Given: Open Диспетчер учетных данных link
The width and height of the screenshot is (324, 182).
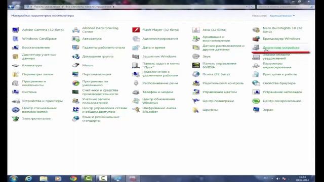Looking at the screenshot, I should (39, 56).
